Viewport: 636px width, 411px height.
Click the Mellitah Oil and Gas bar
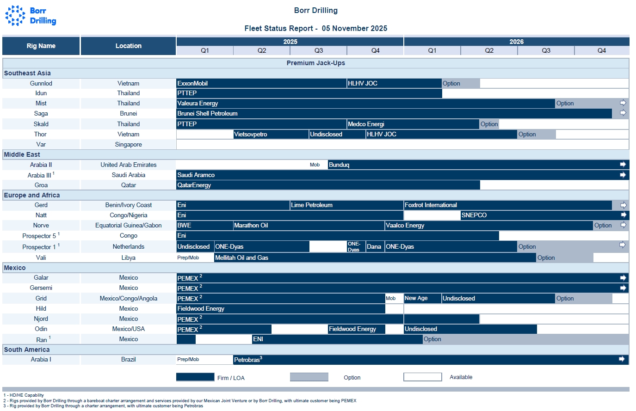point(375,258)
